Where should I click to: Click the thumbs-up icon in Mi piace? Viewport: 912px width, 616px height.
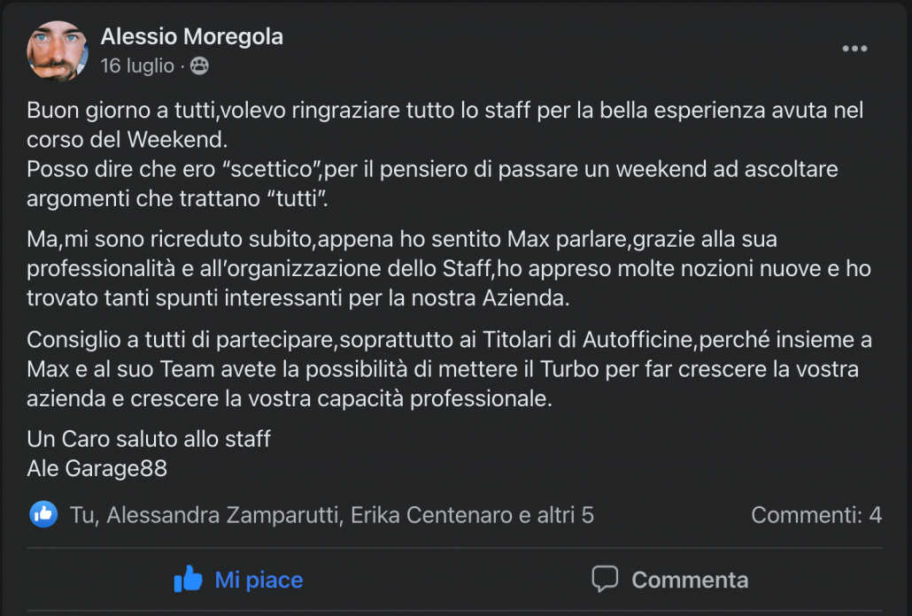pos(189,580)
